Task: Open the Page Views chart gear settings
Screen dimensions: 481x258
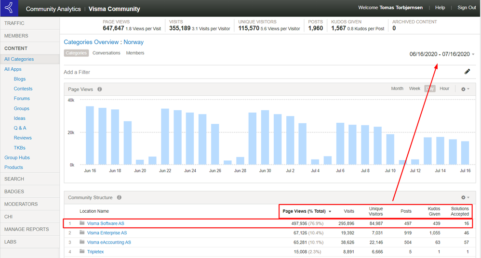Action: pyautogui.click(x=465, y=89)
